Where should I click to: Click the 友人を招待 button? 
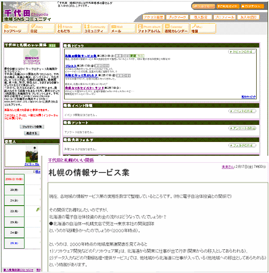tap(248, 17)
